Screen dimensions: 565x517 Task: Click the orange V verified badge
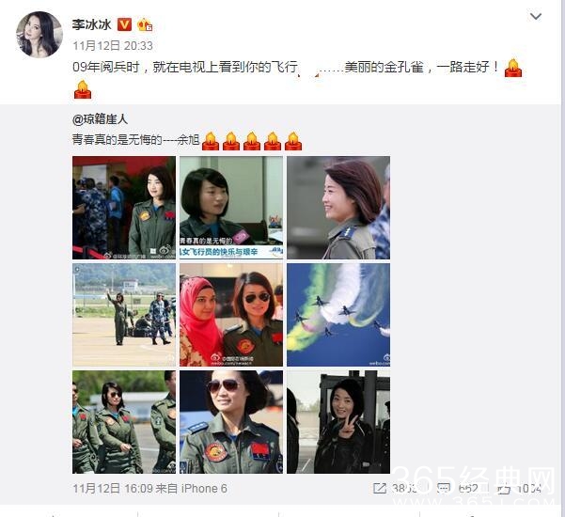tap(125, 24)
